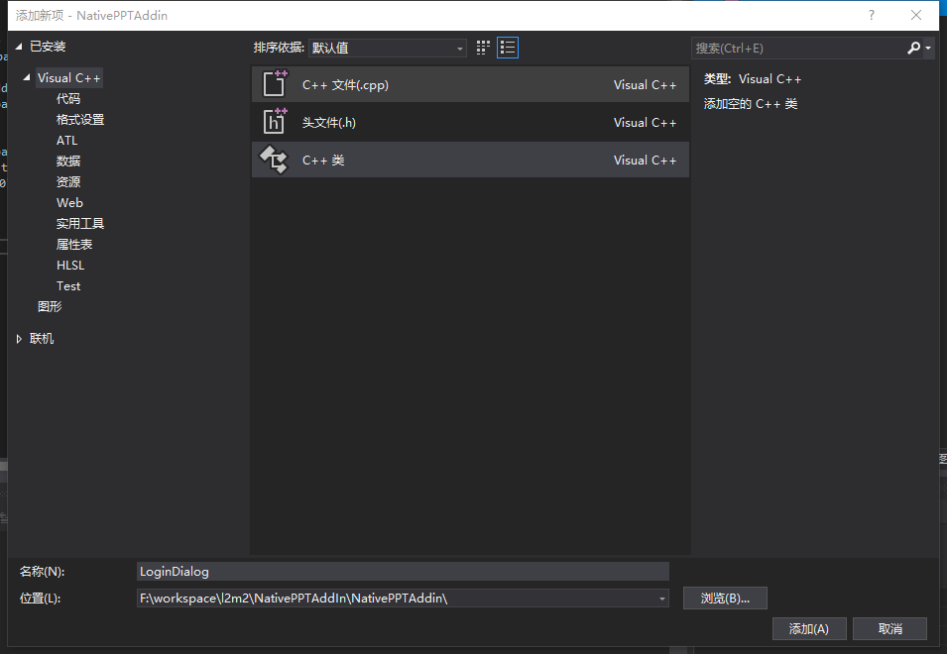Screen dimensions: 947x654
Task: Select the 联机 category label
Action: coord(41,339)
